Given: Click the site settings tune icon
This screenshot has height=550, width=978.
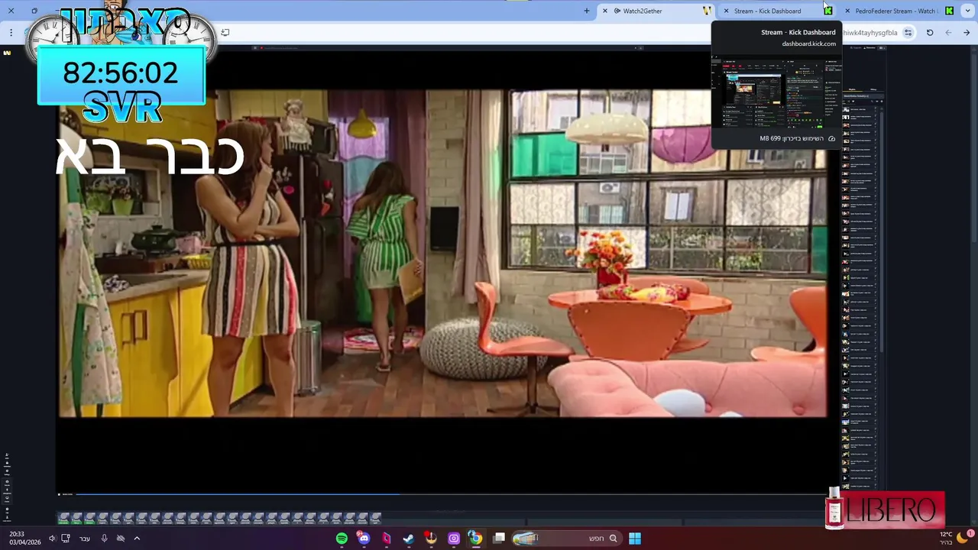Looking at the screenshot, I should pyautogui.click(x=908, y=33).
